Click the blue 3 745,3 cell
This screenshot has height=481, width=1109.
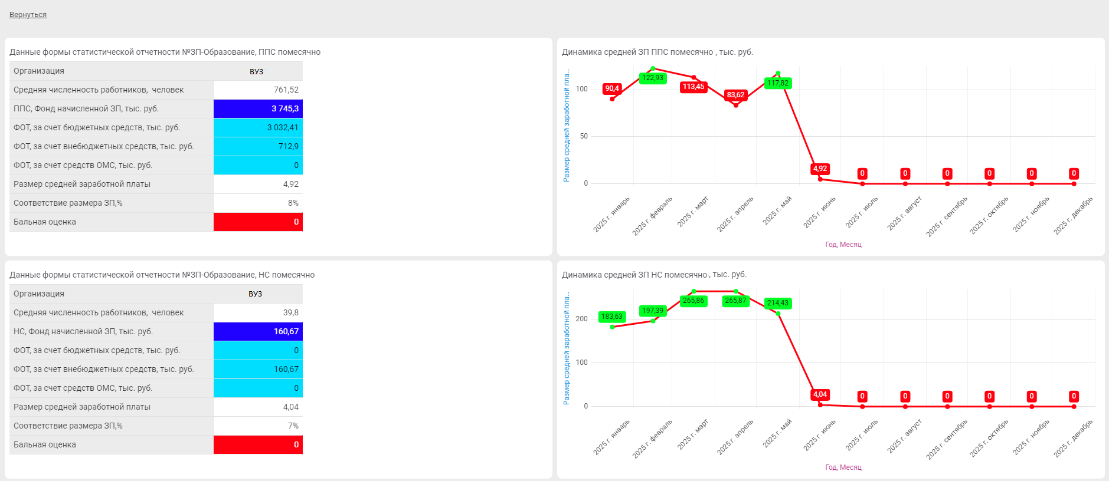coord(258,108)
